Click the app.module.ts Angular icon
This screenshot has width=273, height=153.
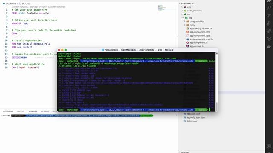[x=188, y=46]
